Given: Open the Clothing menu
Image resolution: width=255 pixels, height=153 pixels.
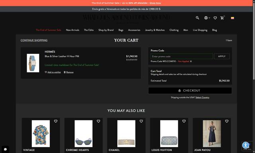Looking at the screenshot, I should click(174, 30).
